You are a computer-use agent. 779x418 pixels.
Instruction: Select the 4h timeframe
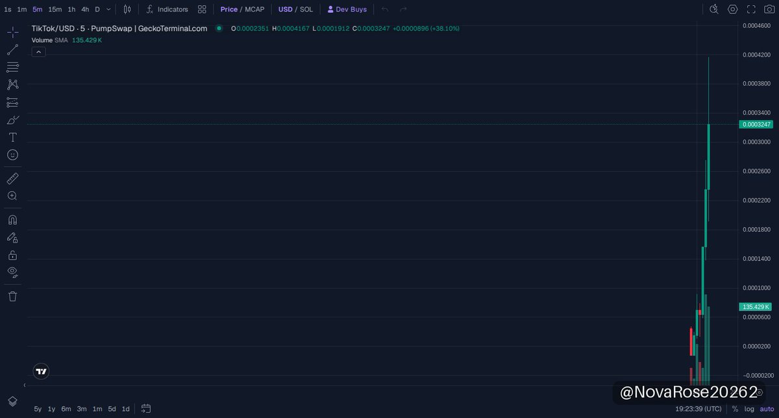point(85,10)
